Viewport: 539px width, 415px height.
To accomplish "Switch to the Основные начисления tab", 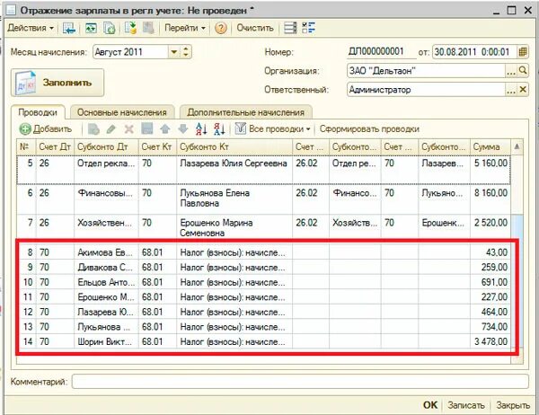I will pos(122,112).
